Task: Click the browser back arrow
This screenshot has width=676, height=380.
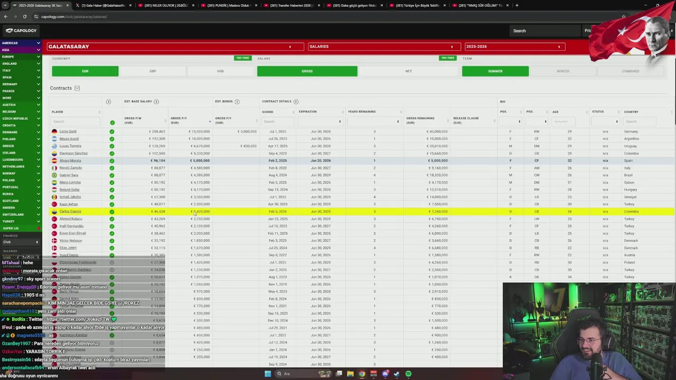Action: click(6, 16)
